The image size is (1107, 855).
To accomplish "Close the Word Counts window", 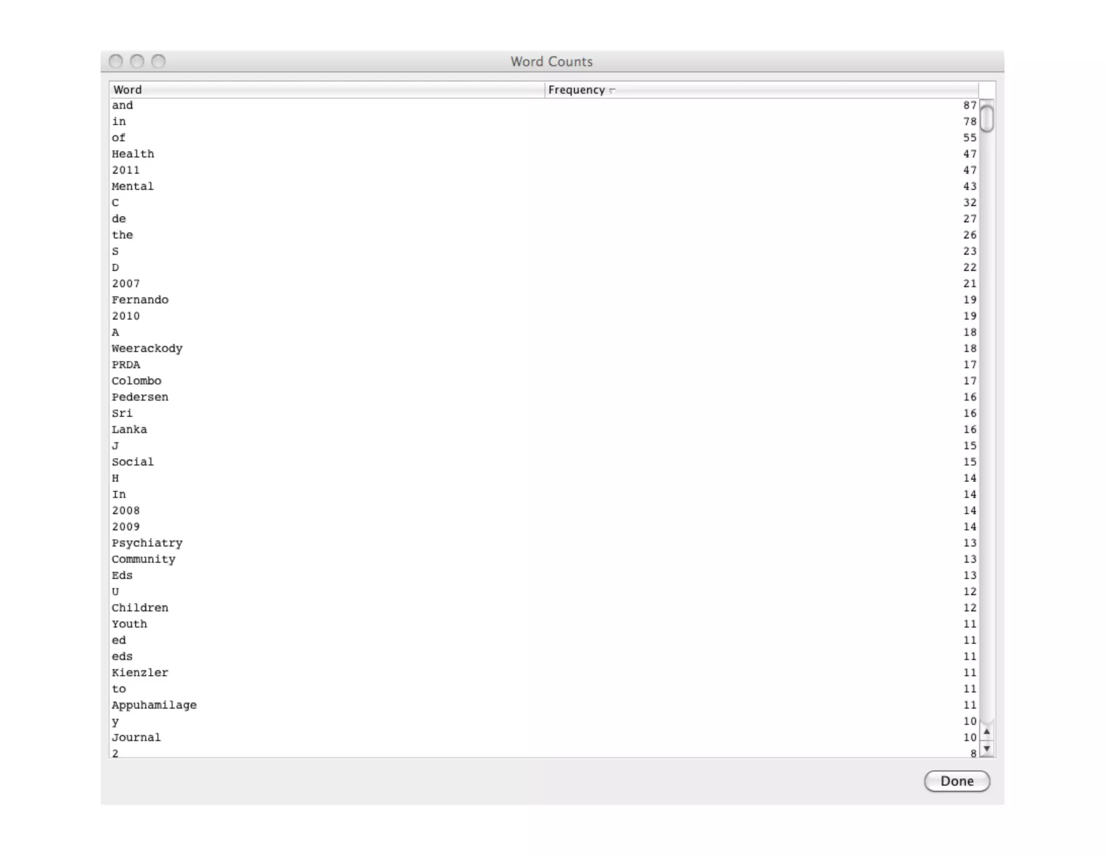I will click(116, 62).
